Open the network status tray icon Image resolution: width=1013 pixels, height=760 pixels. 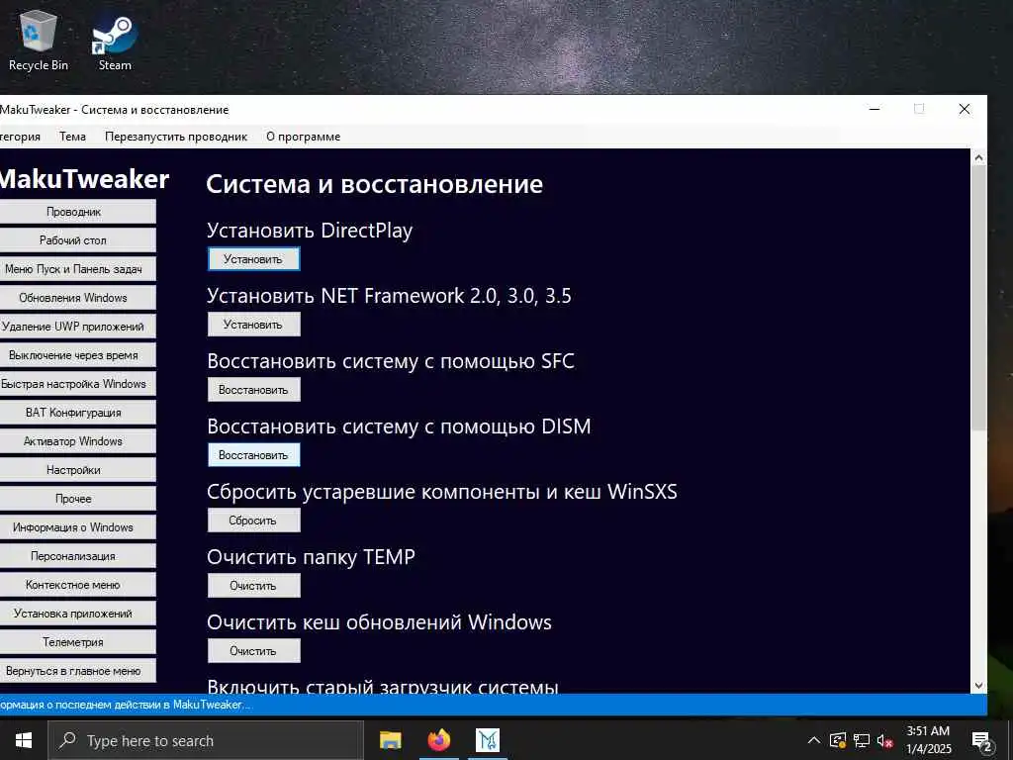click(862, 740)
